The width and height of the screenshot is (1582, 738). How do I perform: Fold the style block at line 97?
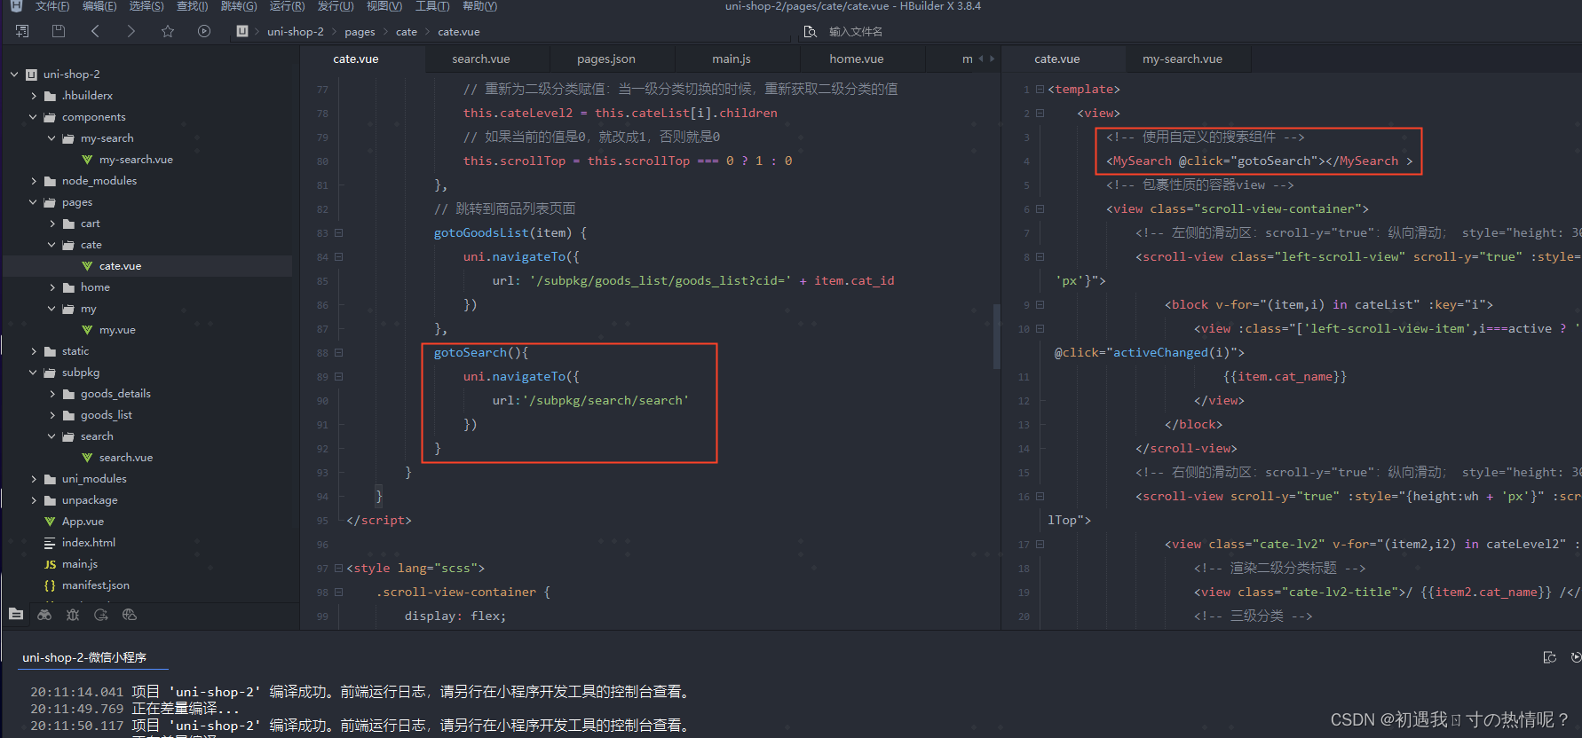click(x=338, y=569)
